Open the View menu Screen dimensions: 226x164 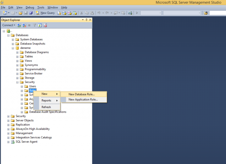tap(19, 7)
